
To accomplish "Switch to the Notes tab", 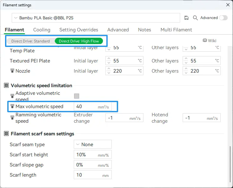I will pyautogui.click(x=144, y=30).
